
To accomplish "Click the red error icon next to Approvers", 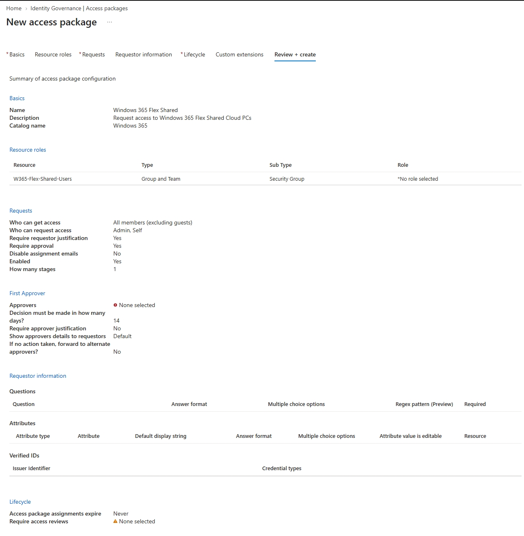I will pyautogui.click(x=115, y=305).
